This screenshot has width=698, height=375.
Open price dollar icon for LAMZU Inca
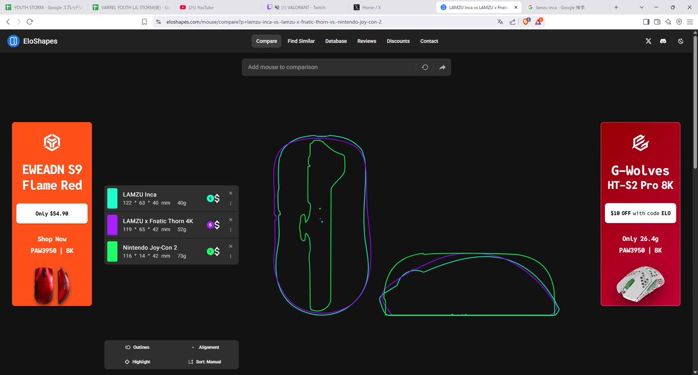(217, 198)
